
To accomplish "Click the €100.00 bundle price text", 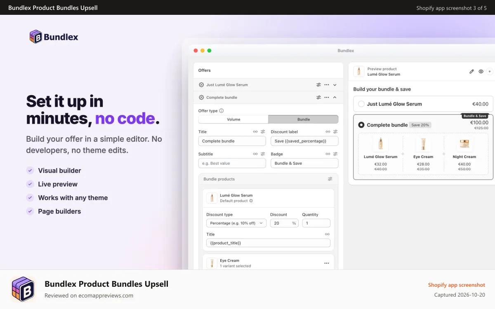I will pyautogui.click(x=479, y=122).
